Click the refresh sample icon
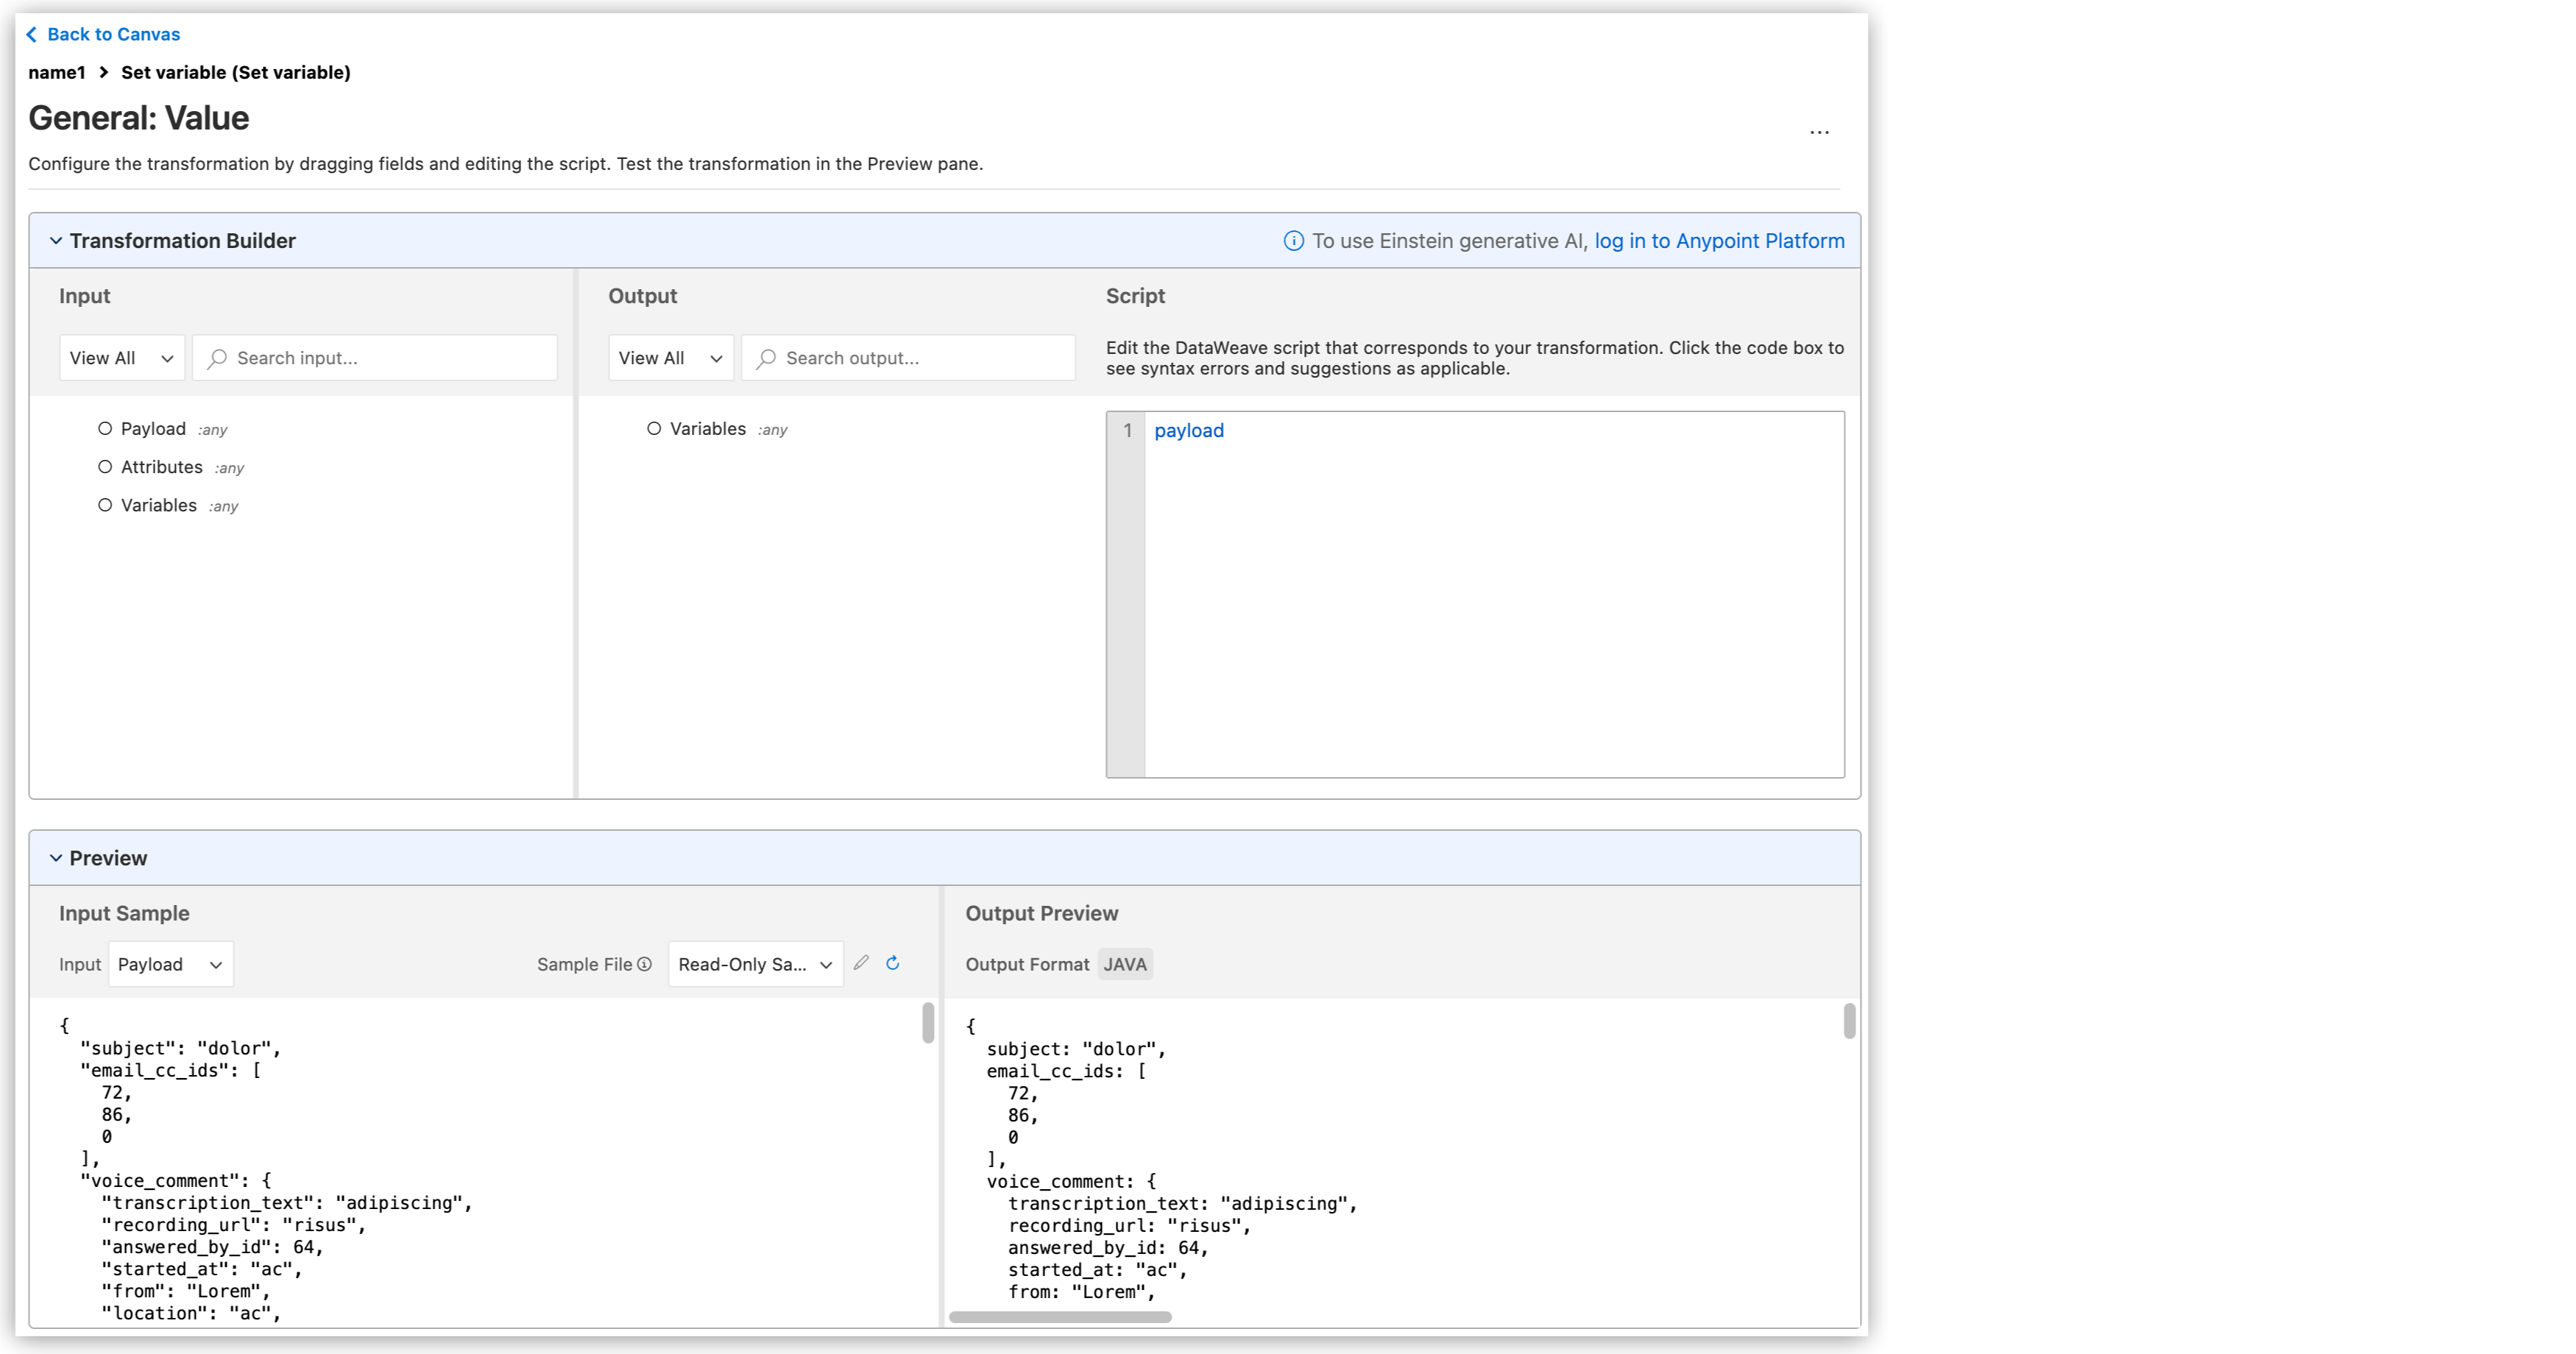This screenshot has width=2576, height=1354. tap(893, 963)
